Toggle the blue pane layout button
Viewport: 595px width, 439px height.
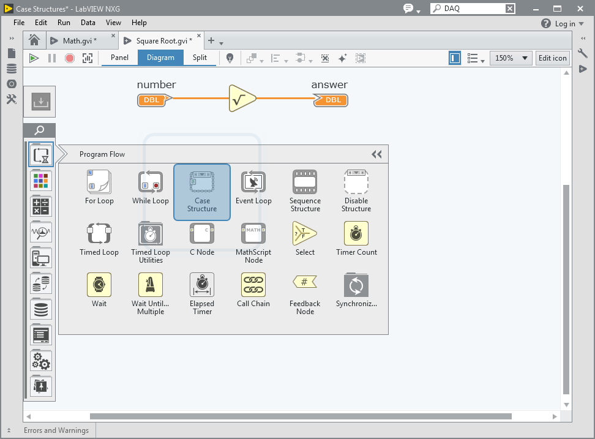click(x=455, y=58)
